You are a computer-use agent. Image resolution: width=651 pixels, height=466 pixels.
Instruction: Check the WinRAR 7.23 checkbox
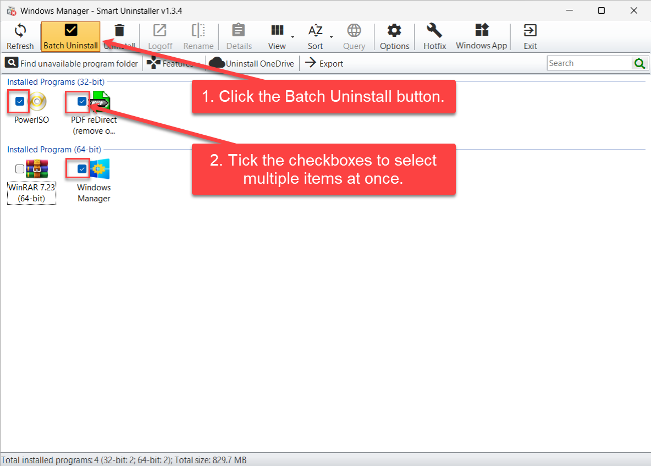coord(19,169)
